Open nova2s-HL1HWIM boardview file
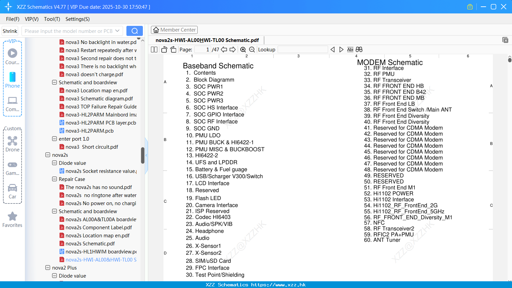Screen dimensions: 512x288 pyautogui.click(x=101, y=251)
